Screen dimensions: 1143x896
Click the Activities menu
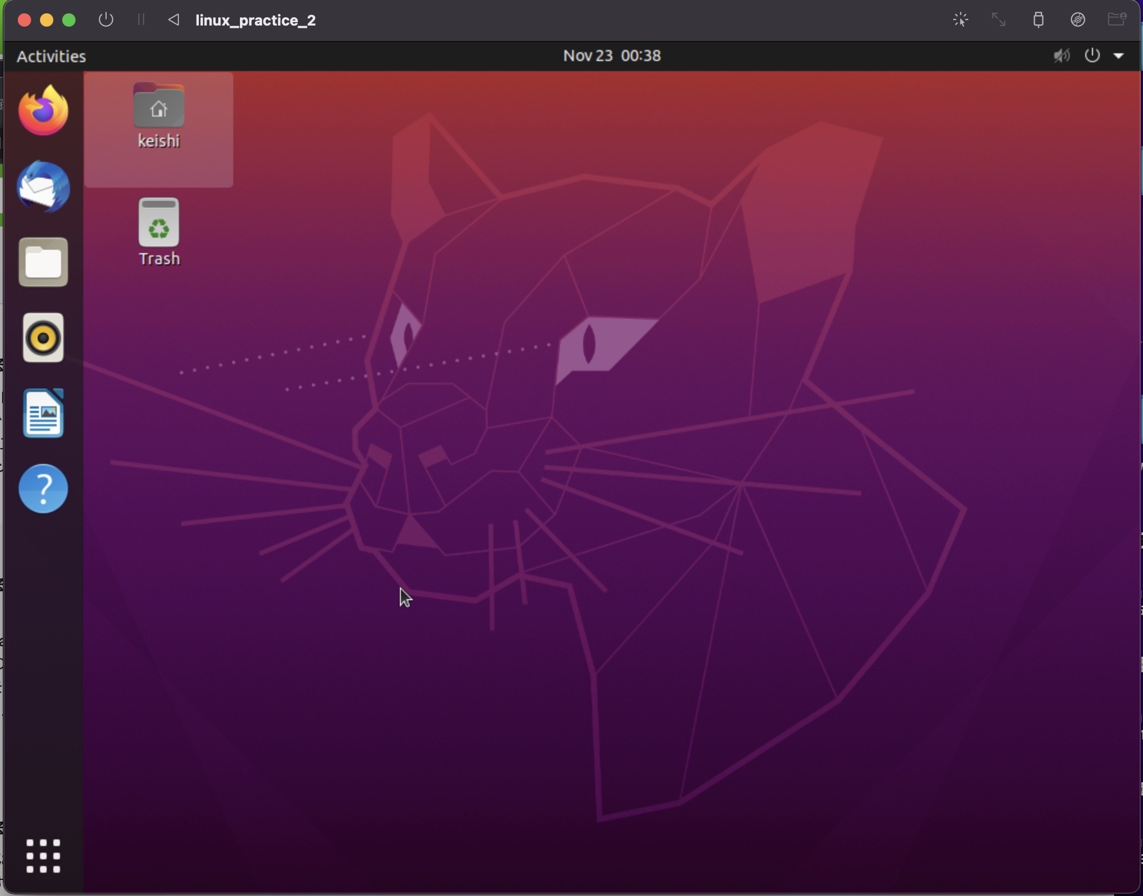(x=51, y=56)
